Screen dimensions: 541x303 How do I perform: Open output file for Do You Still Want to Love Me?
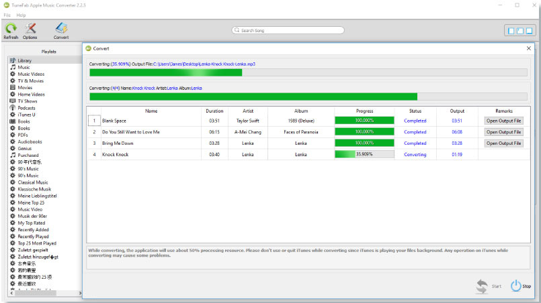[x=503, y=132]
